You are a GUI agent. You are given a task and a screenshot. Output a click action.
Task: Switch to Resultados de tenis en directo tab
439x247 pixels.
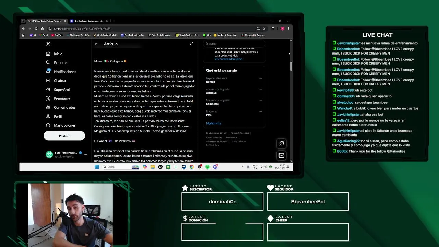click(x=89, y=21)
